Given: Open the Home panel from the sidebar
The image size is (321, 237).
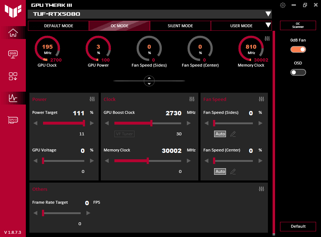Looking at the screenshot, I should (13, 33).
